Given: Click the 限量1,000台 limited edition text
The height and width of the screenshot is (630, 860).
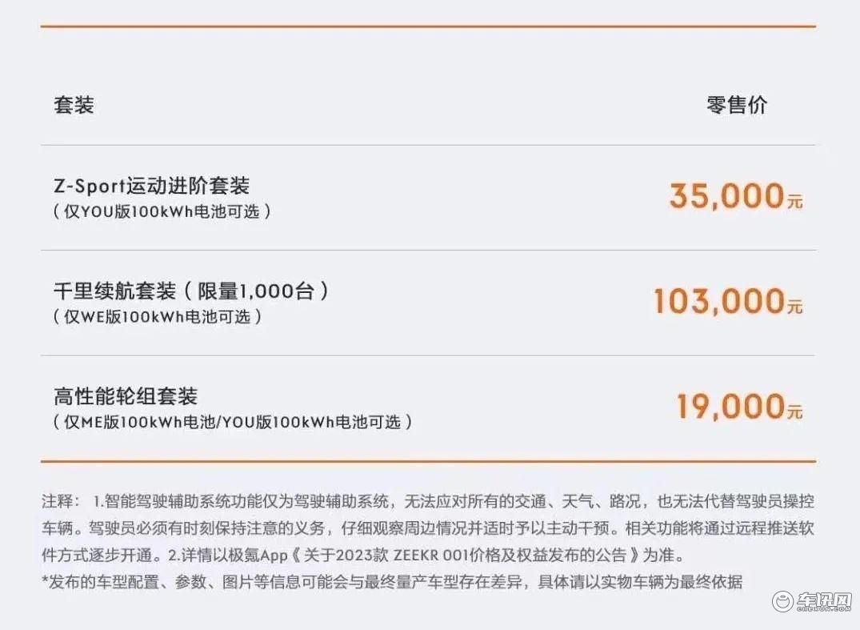Looking at the screenshot, I should pos(255,291).
